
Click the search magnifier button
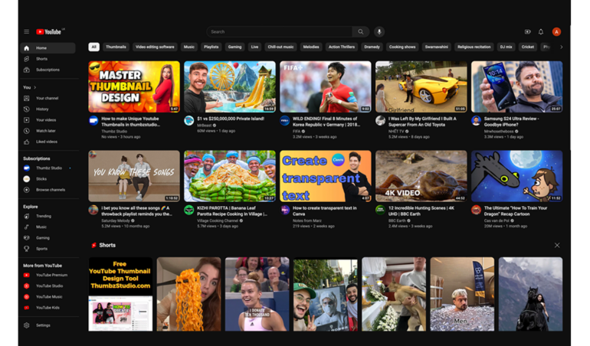(x=360, y=31)
